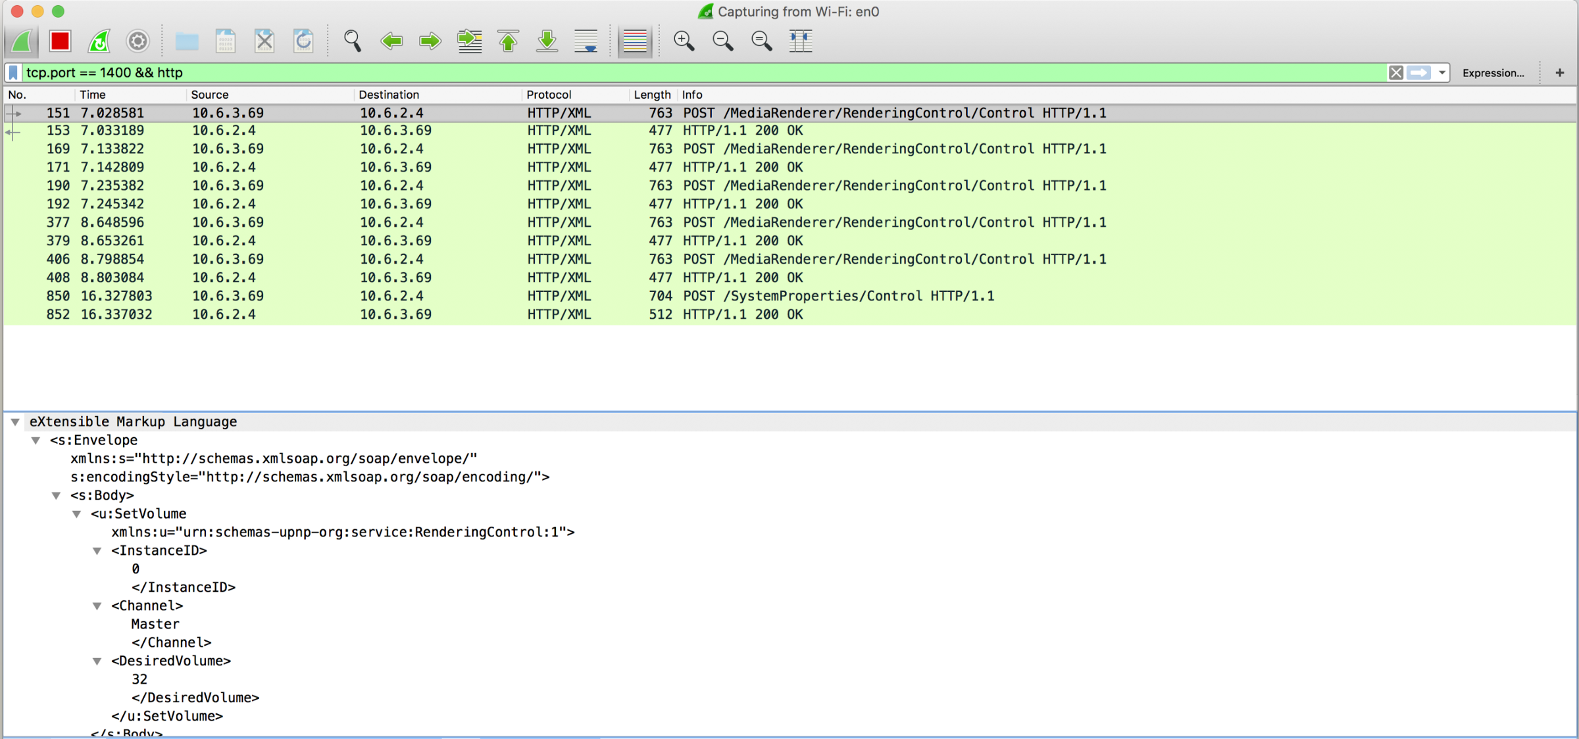Viewport: 1579px width, 739px height.
Task: Open the filter bookmark menu
Action: coord(13,73)
